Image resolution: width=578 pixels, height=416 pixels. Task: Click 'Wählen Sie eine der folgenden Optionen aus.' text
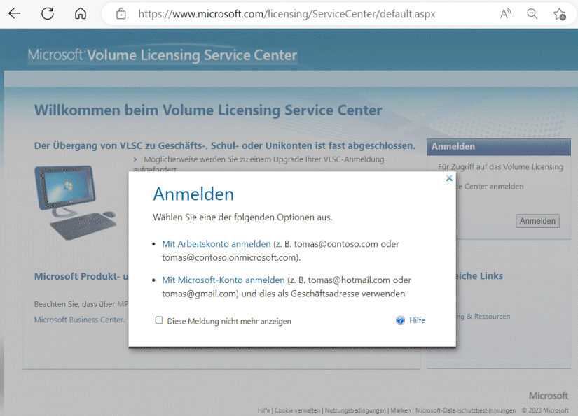tap(242, 217)
